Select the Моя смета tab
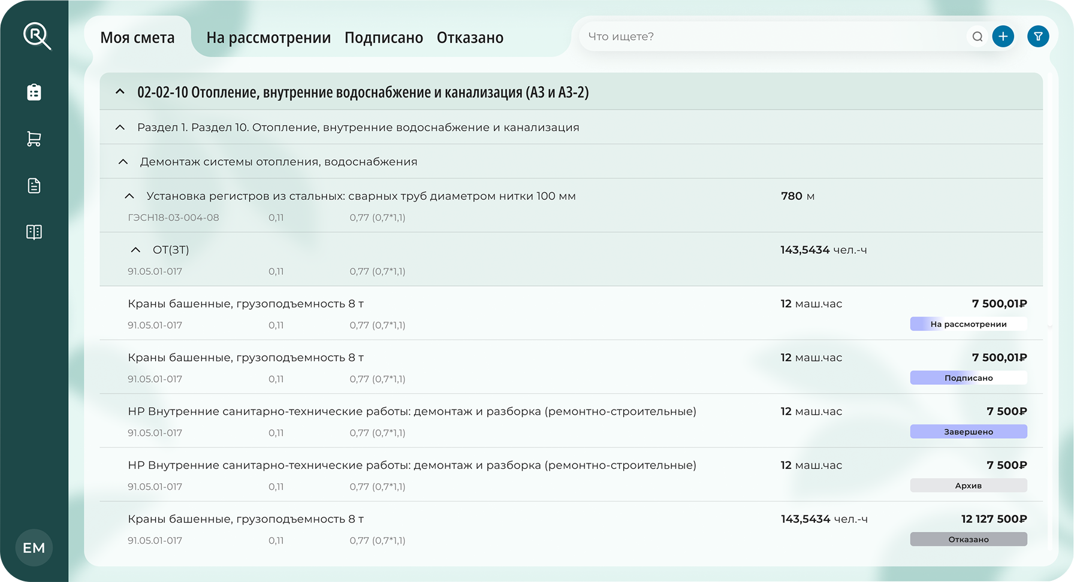1074x582 pixels. pos(138,37)
